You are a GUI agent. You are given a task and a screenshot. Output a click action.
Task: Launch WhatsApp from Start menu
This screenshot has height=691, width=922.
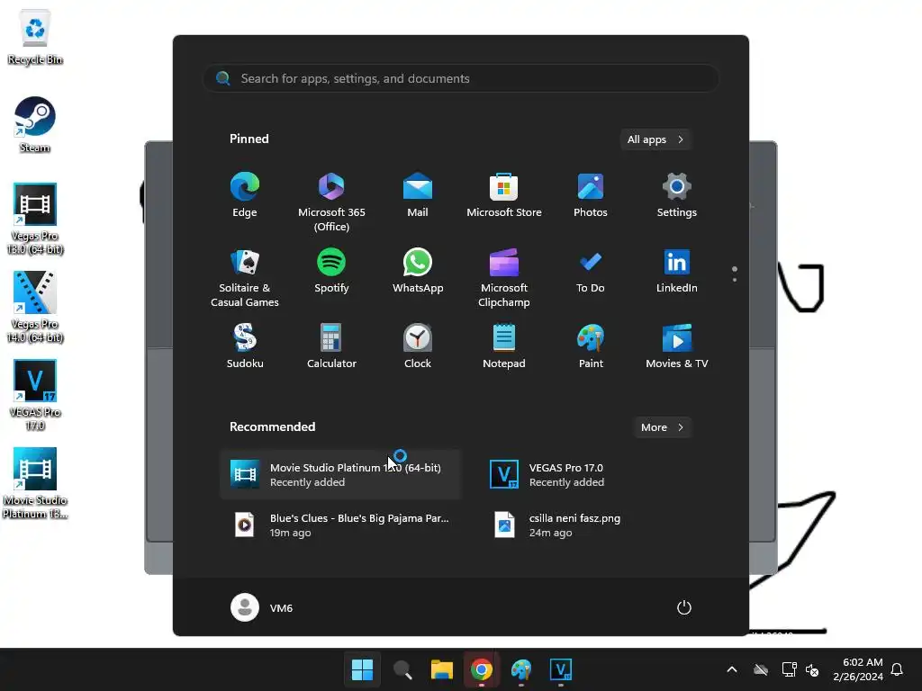(418, 271)
